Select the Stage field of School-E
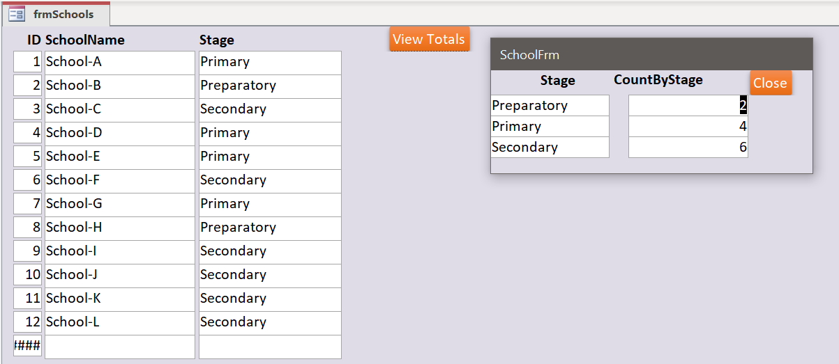This screenshot has height=364, width=839. pyautogui.click(x=270, y=157)
